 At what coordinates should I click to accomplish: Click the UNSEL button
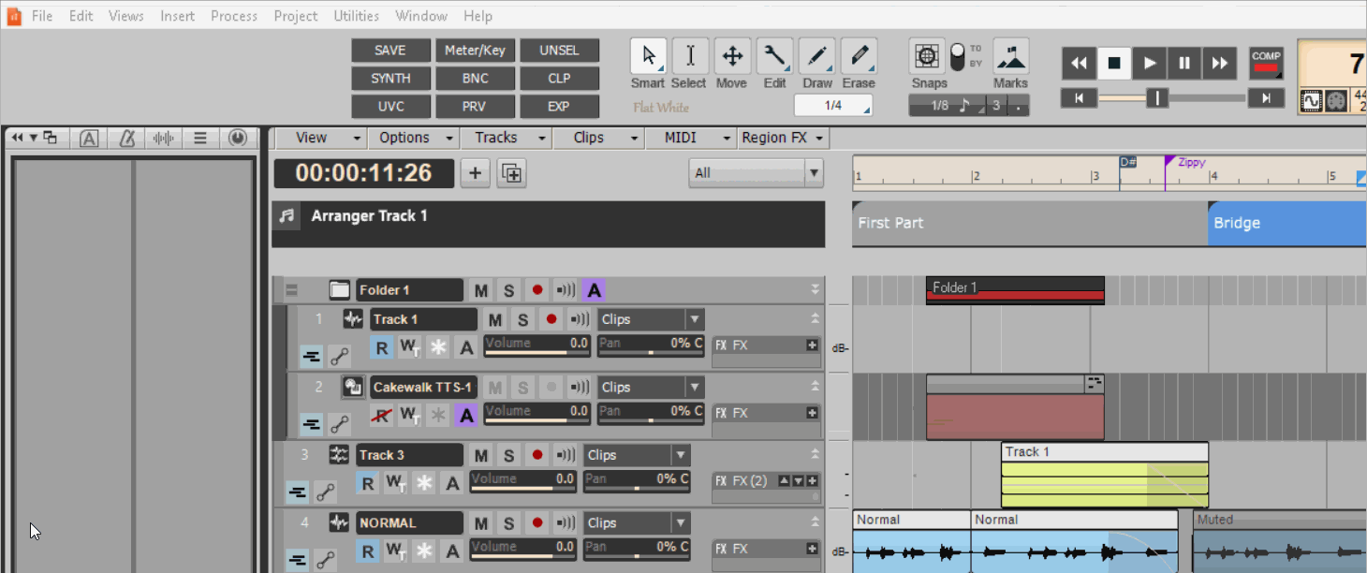coord(559,51)
